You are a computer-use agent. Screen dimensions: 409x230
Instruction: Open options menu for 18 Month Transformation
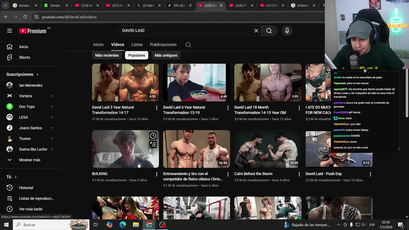(x=299, y=108)
